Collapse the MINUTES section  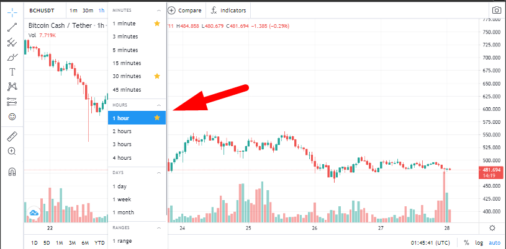pos(158,11)
